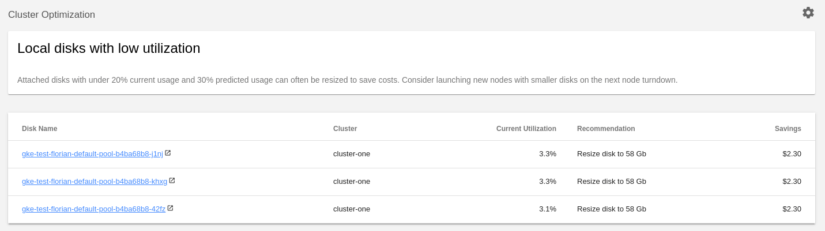This screenshot has height=231, width=825.
Task: Click 3.1% utilization in the 42fz row
Action: click(x=548, y=209)
